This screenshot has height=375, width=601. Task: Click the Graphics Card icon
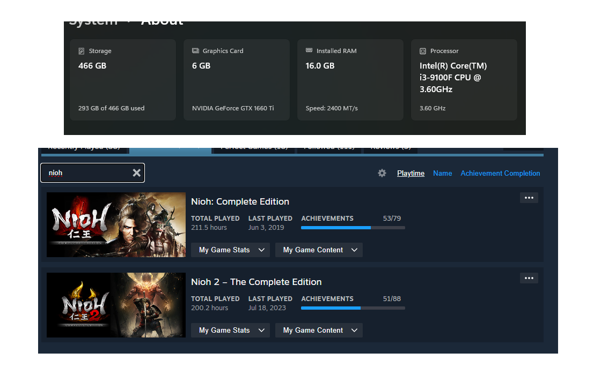(195, 50)
